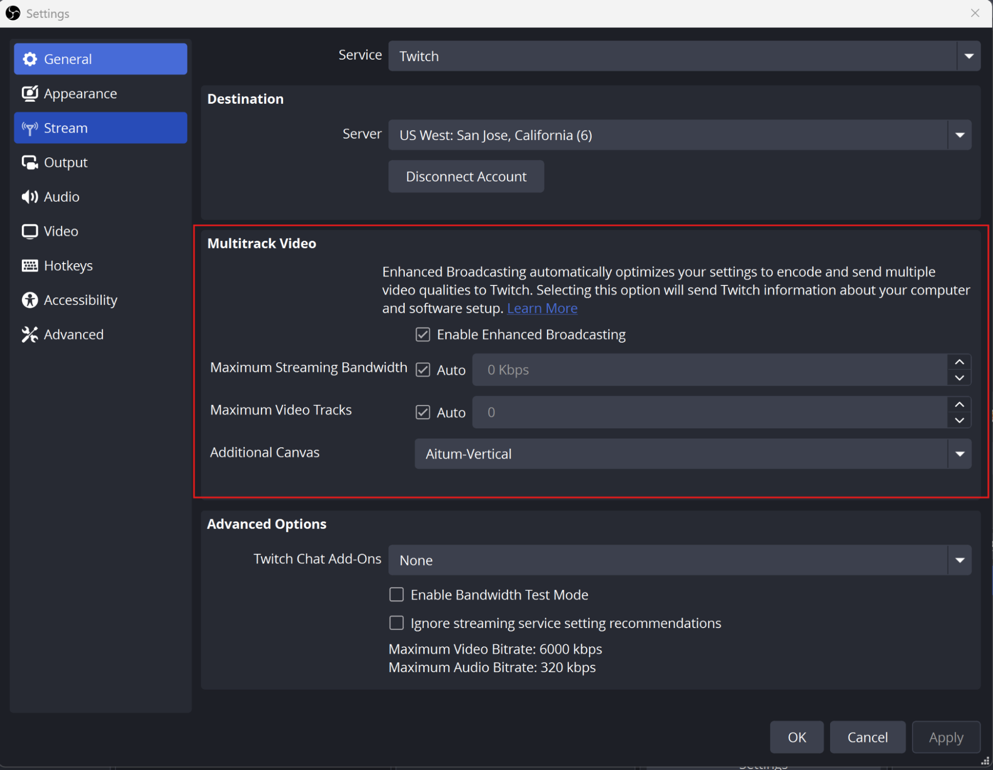Click the Hotkeys keyboard icon
The width and height of the screenshot is (993, 770).
point(30,265)
